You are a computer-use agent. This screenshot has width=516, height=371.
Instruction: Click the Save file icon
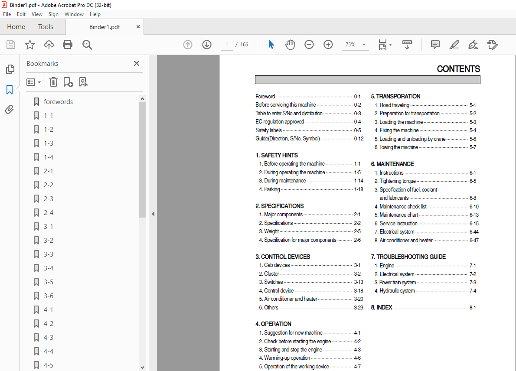11,44
